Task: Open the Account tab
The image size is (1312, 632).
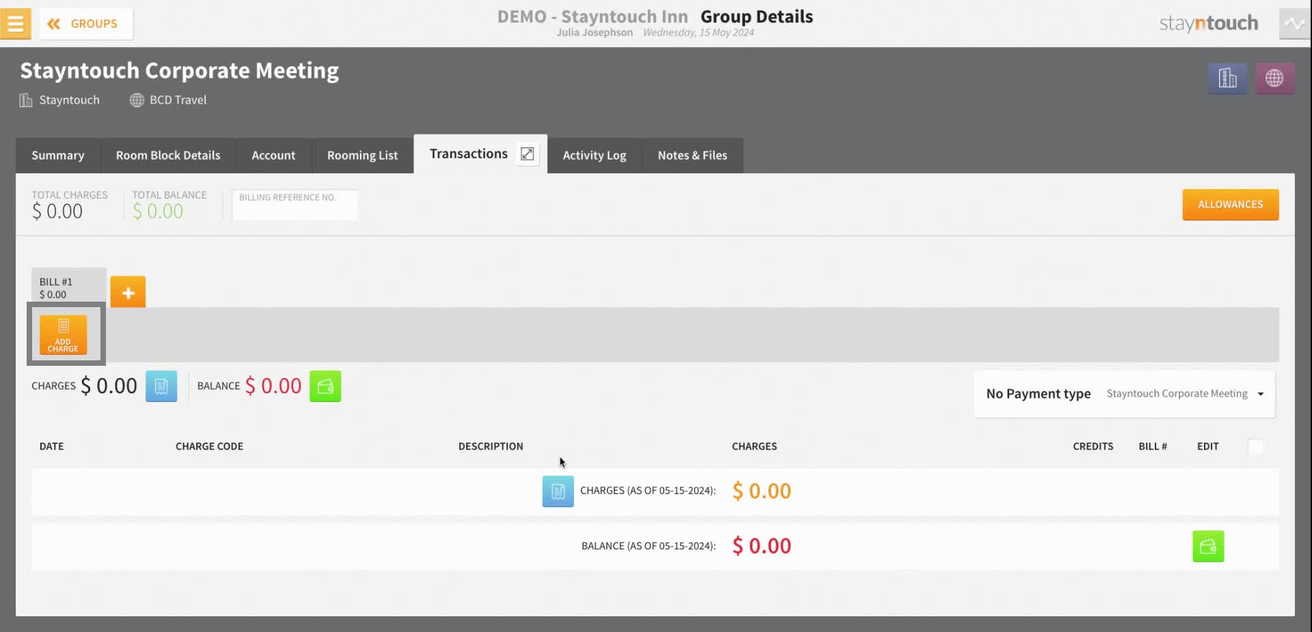Action: click(273, 156)
